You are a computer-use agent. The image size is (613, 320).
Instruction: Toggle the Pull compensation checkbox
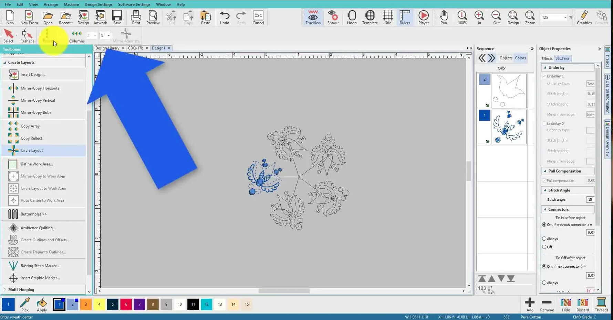(x=545, y=180)
